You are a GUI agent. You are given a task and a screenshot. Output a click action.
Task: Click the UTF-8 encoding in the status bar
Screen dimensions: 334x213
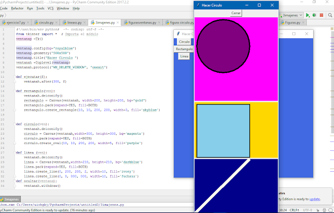[x=307, y=210]
